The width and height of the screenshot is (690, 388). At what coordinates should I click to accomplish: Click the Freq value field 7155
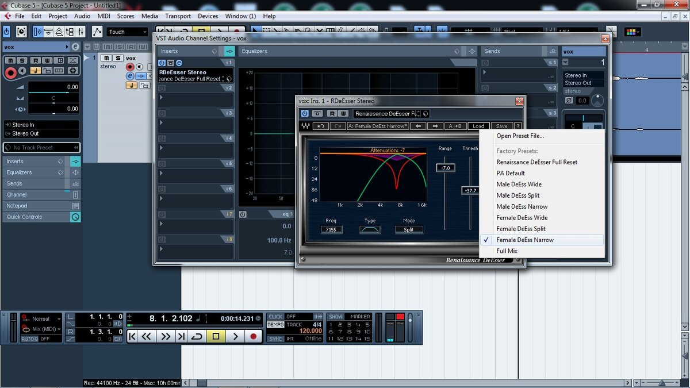tap(331, 229)
